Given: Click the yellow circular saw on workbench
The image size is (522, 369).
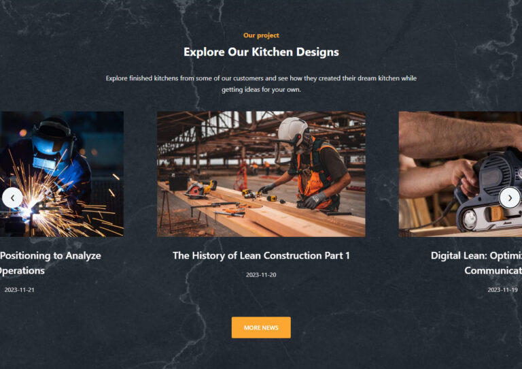Looking at the screenshot, I should (x=201, y=189).
